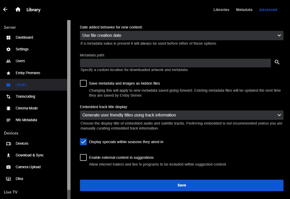Enable external content in suggestions

click(x=83, y=157)
